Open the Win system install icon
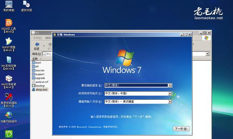Viewport: 233px width, 139px height. (x=9, y=63)
